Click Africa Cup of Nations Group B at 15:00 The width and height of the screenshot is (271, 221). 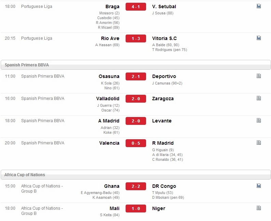[42, 188]
